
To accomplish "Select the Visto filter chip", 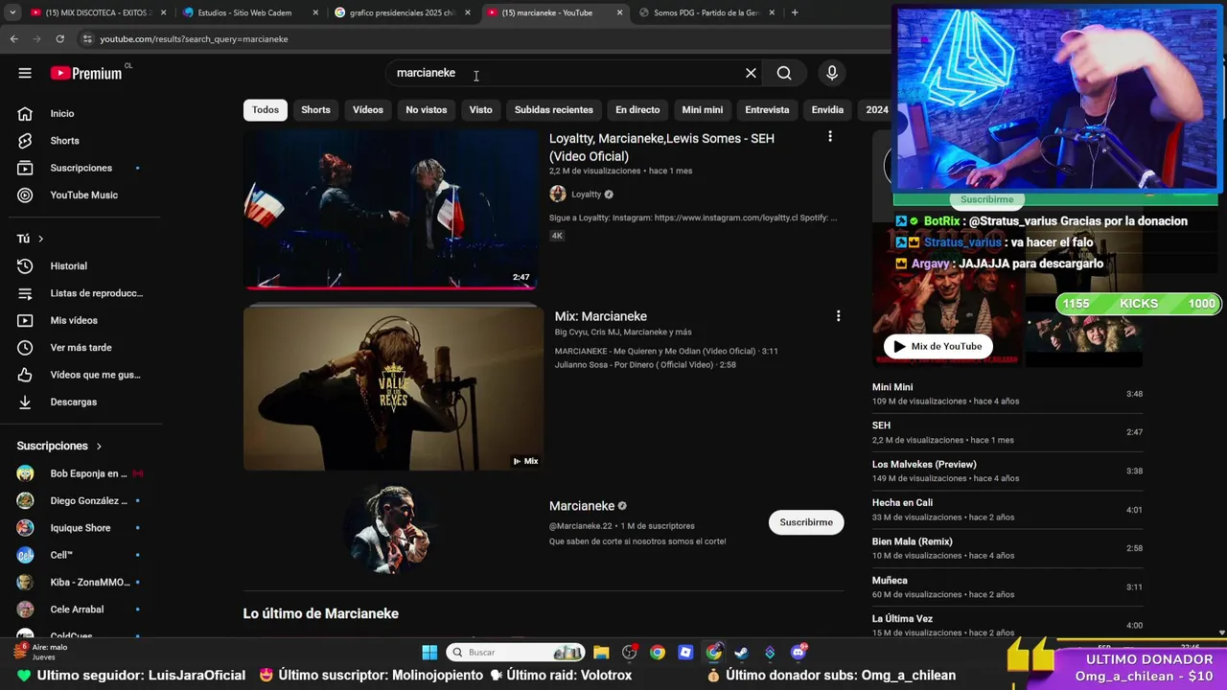I will pyautogui.click(x=480, y=109).
